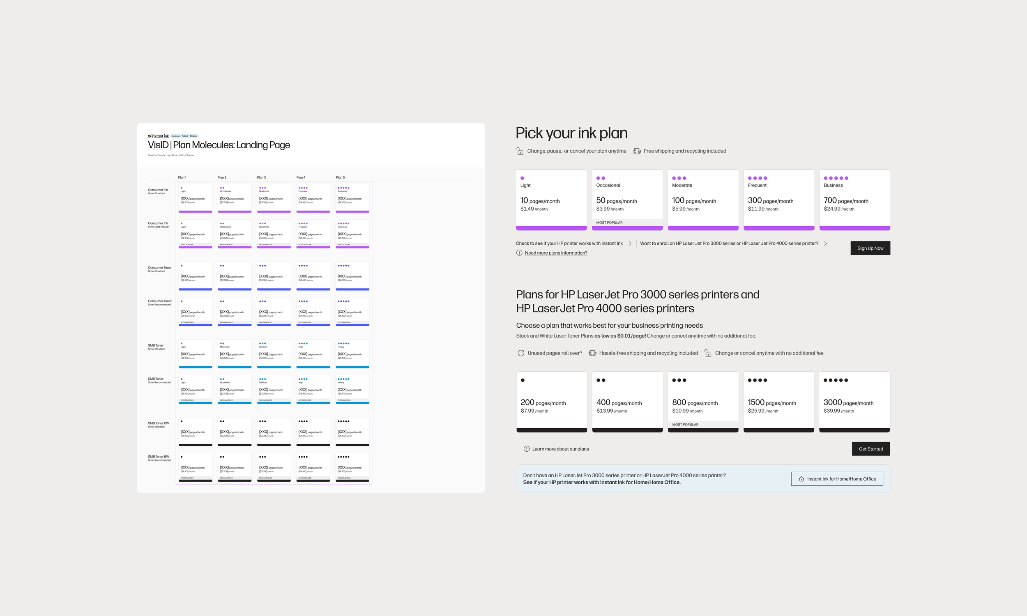The height and width of the screenshot is (616, 1027).
Task: Click the info icon before 'Learn more about our plans'
Action: pyautogui.click(x=526, y=449)
